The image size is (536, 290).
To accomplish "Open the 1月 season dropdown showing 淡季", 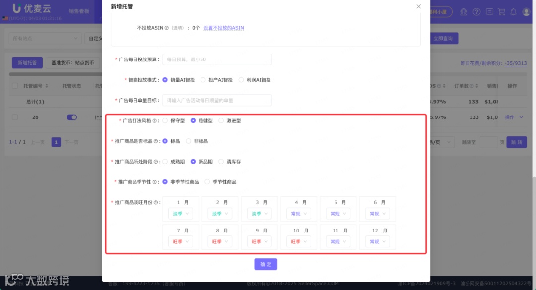I will [180, 213].
